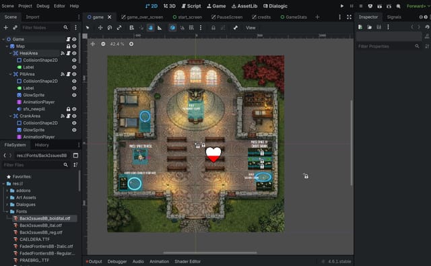Select the Scale Mode tool
Viewport: 431px width, 266px height.
coord(119,28)
